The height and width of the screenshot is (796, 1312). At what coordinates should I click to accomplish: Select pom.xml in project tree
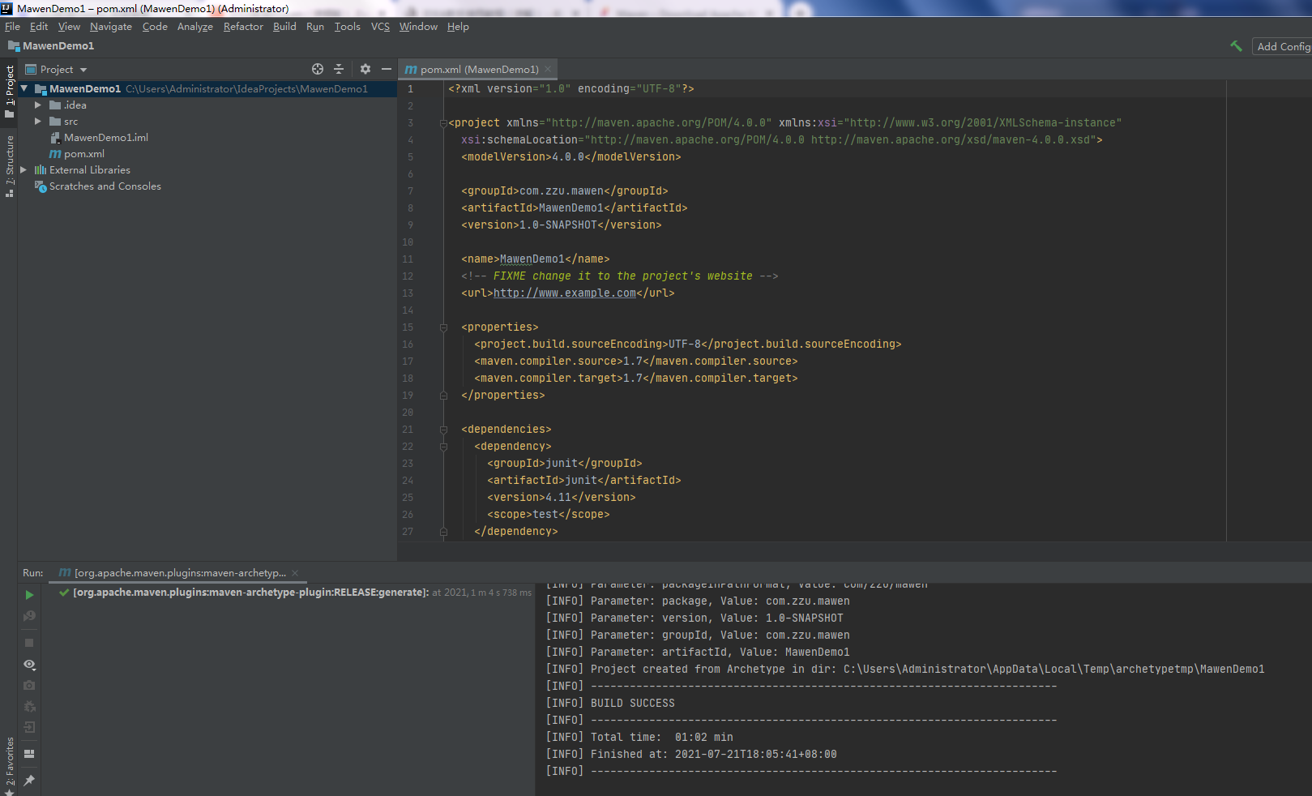pos(84,154)
